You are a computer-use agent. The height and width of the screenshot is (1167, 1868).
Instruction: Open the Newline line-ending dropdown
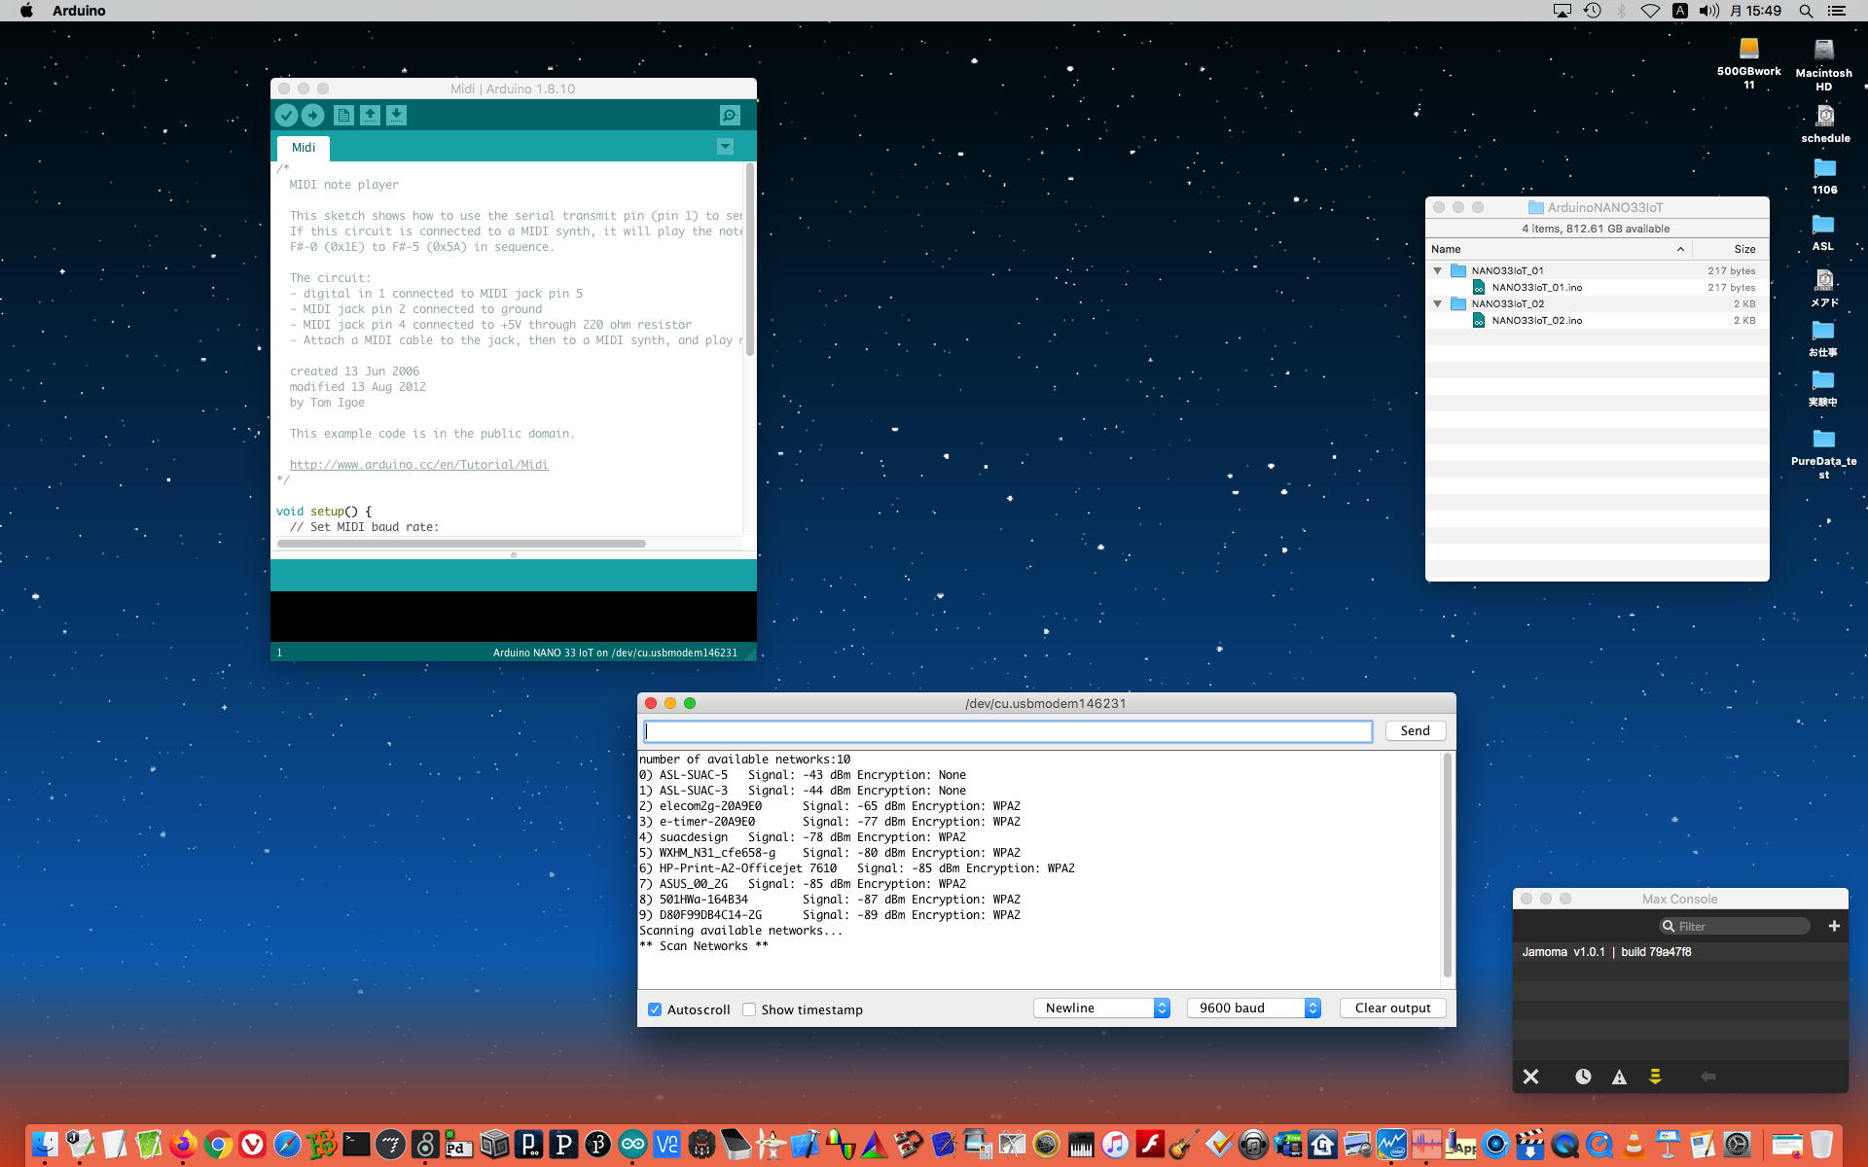1101,1008
